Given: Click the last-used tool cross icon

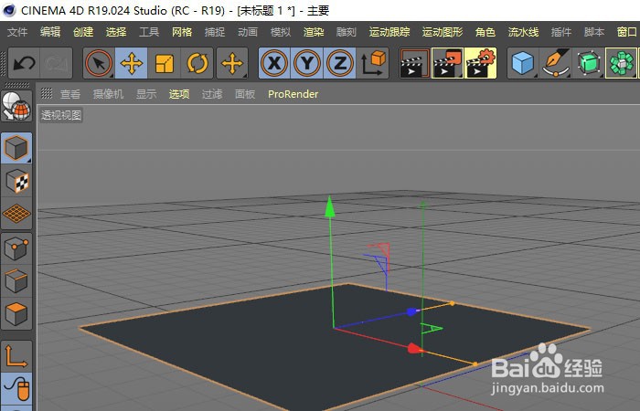Looking at the screenshot, I should point(232,63).
